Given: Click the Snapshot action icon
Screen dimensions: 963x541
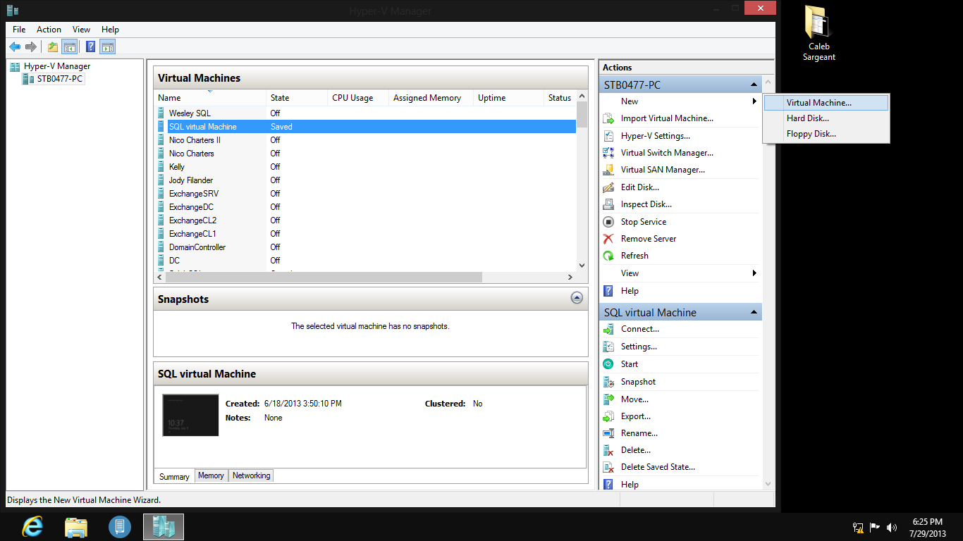Looking at the screenshot, I should (608, 382).
